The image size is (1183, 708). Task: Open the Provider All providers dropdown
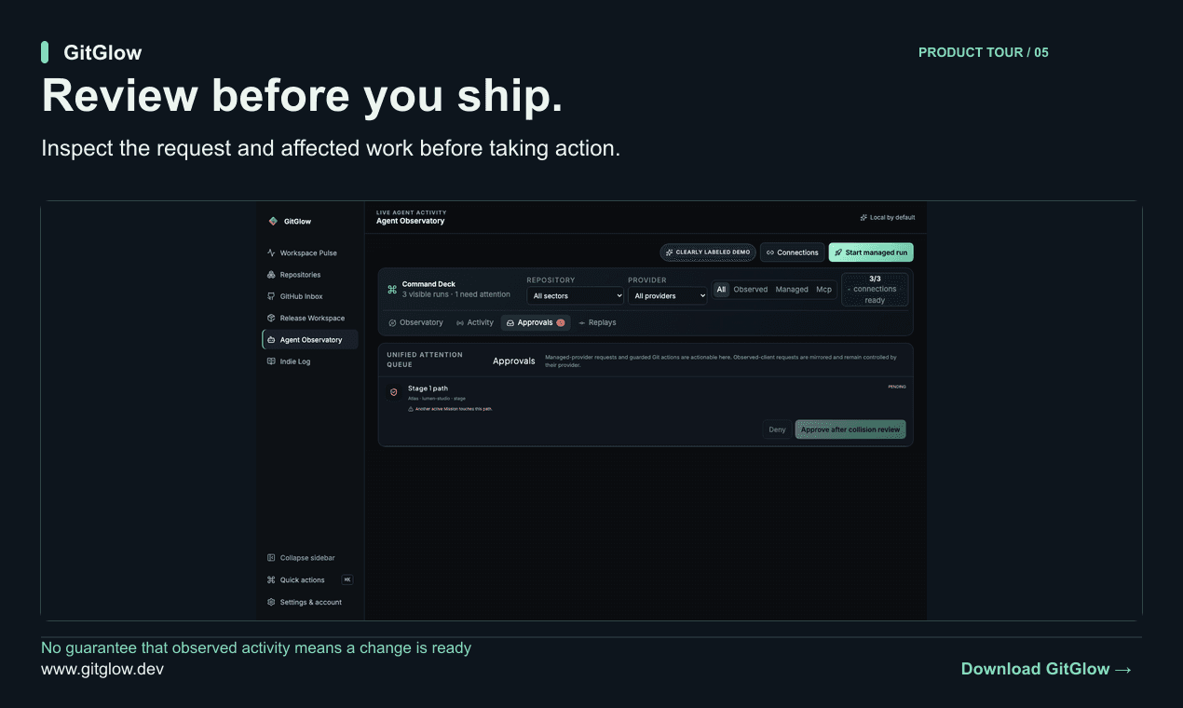668,295
